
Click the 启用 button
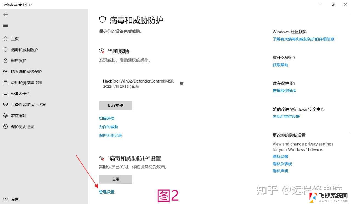point(115,179)
